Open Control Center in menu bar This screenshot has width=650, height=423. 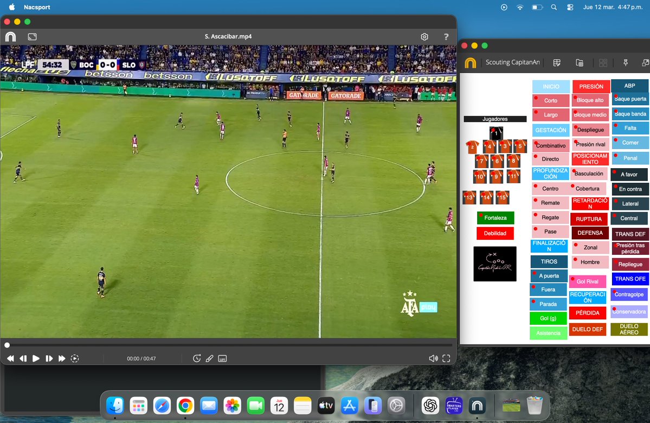coord(570,7)
